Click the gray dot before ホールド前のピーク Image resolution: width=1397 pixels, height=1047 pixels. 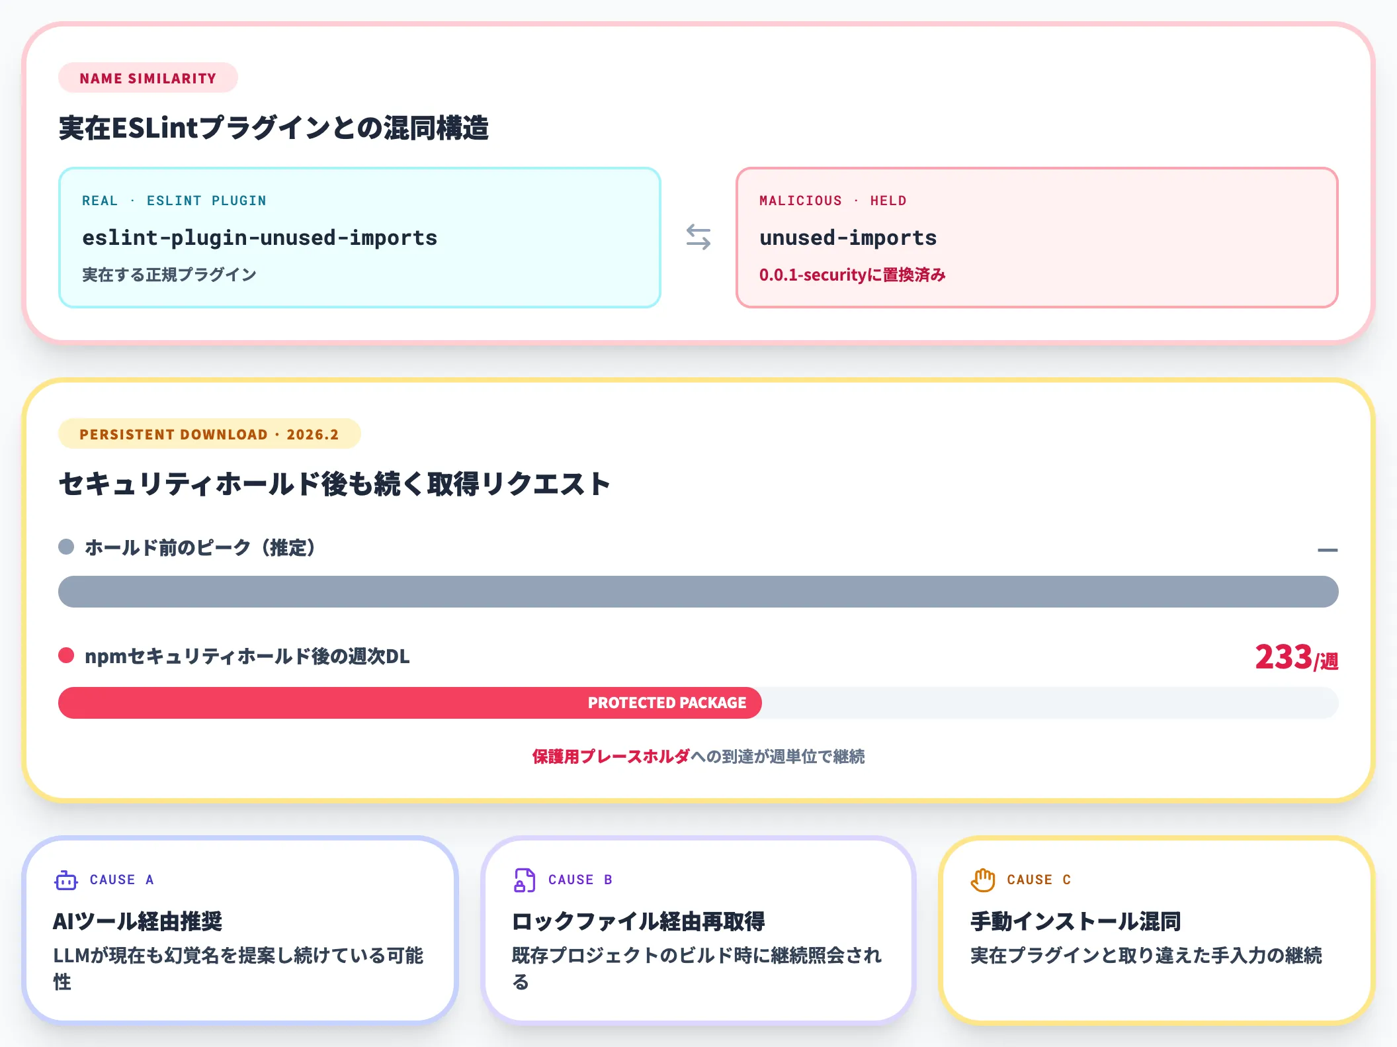tap(66, 547)
